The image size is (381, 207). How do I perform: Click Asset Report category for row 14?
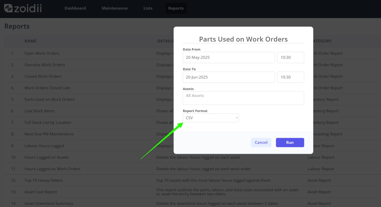pyautogui.click(x=319, y=203)
